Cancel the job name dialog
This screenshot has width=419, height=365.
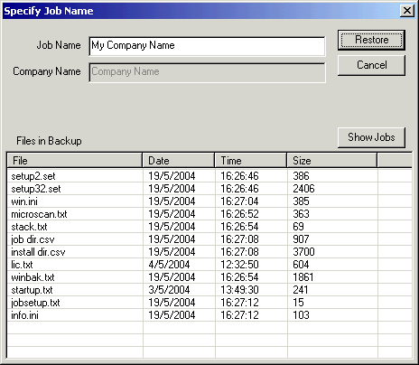tap(371, 65)
